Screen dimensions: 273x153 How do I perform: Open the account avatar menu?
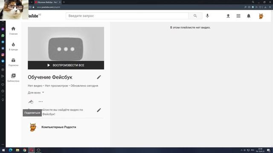point(261,16)
